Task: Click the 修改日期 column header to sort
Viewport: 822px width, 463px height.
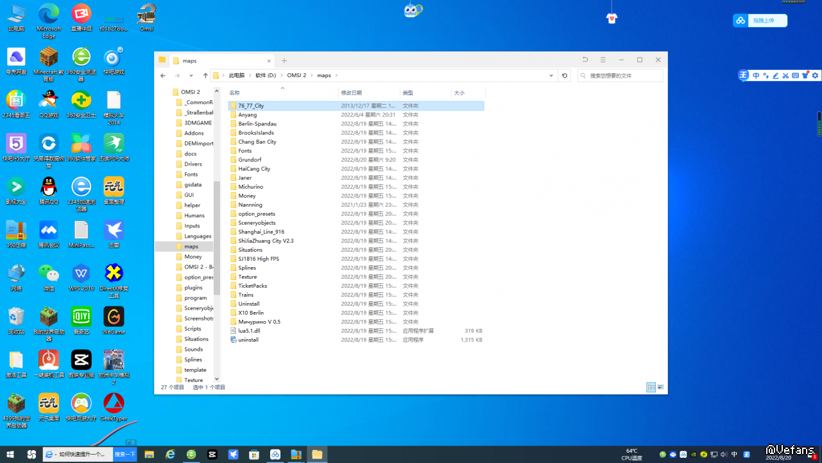Action: tap(352, 93)
